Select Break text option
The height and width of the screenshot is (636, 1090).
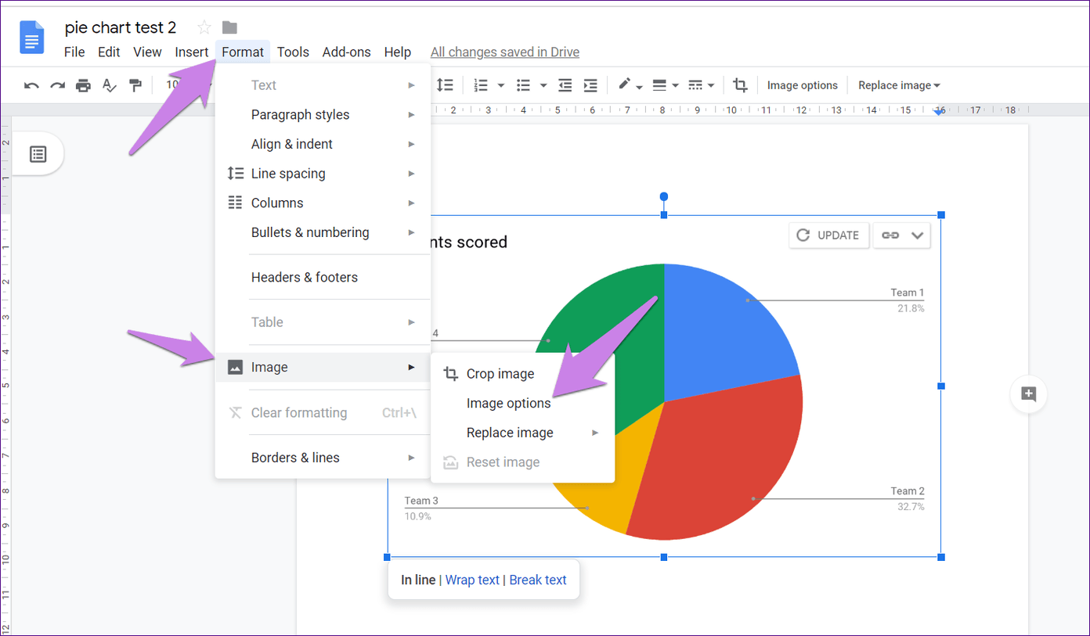538,580
